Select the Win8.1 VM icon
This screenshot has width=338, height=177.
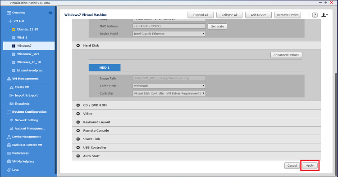[x=14, y=38]
